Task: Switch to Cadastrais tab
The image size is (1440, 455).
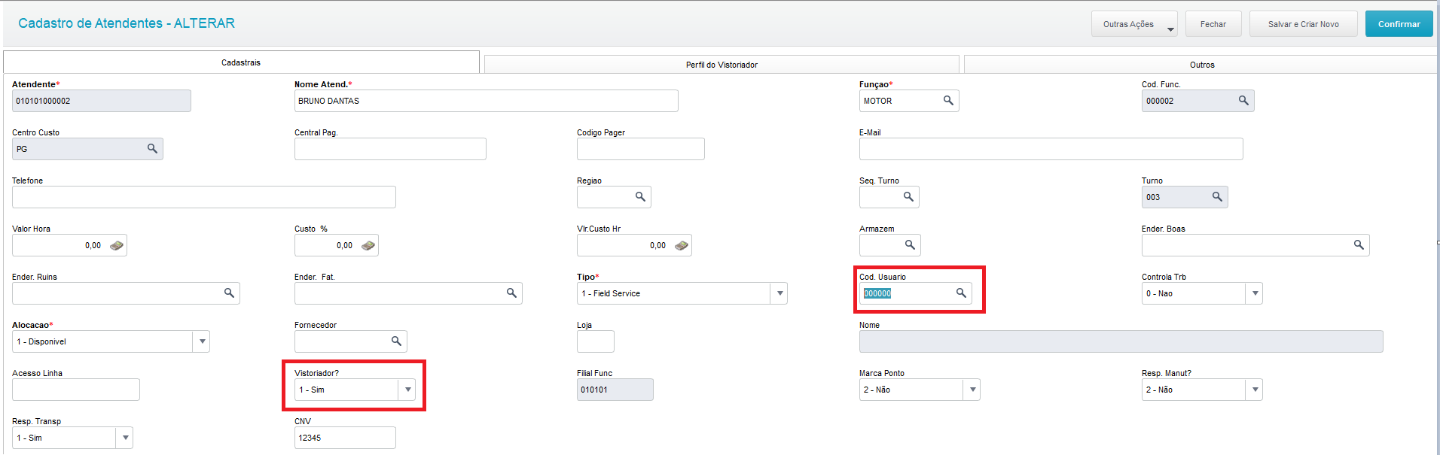Action: click(x=241, y=62)
